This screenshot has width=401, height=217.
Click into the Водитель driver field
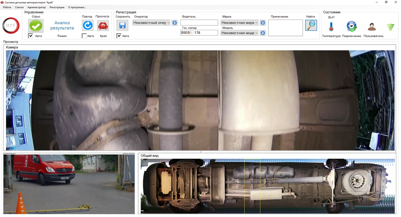(199, 23)
